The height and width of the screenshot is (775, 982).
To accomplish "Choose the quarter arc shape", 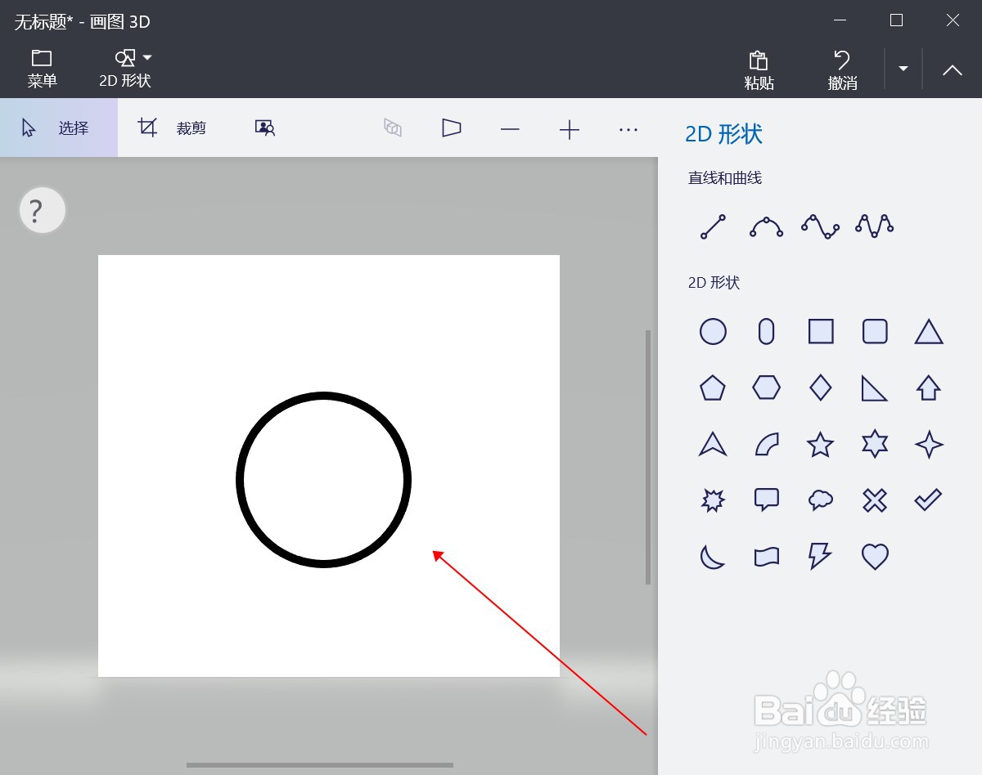I will [x=766, y=444].
